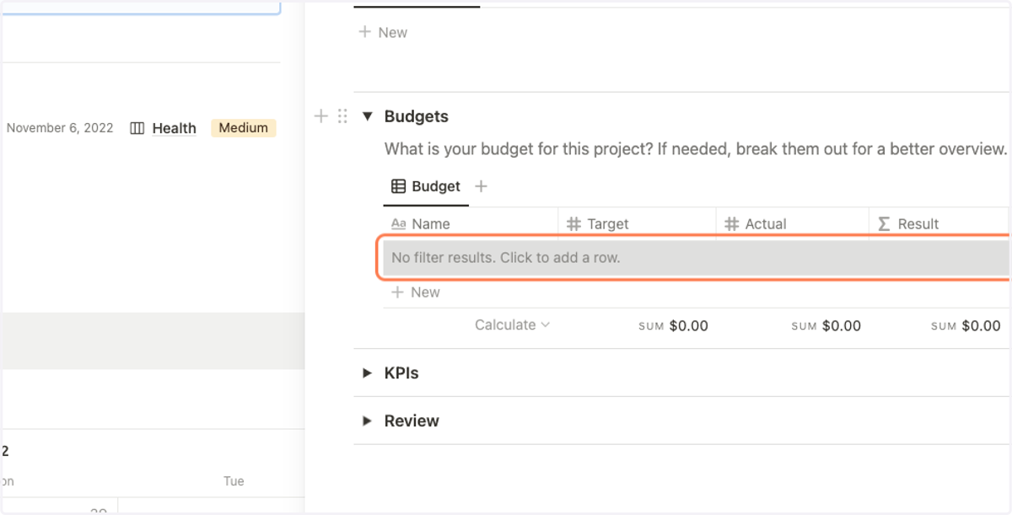Click the plus icon beside the Budgets heading

point(320,116)
